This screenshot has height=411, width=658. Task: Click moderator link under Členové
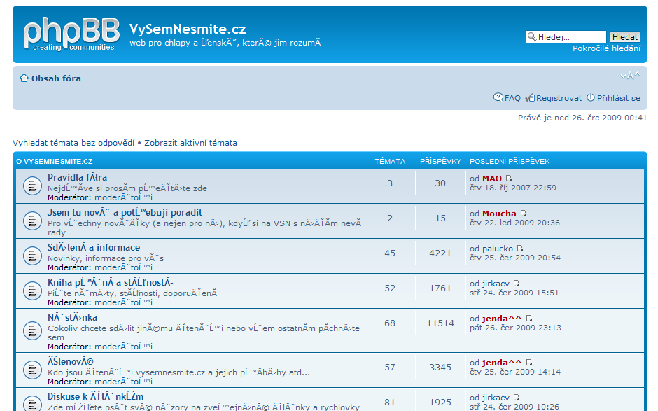[x=123, y=382]
